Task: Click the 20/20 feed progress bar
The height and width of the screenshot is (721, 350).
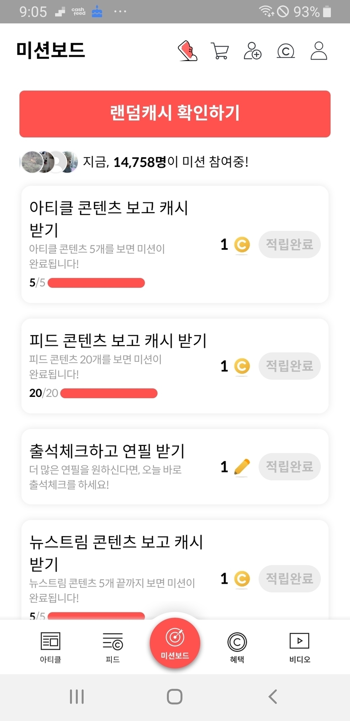Action: point(109,393)
